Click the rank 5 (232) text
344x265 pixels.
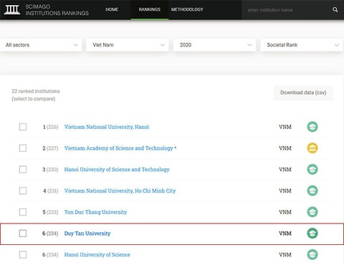coord(50,212)
